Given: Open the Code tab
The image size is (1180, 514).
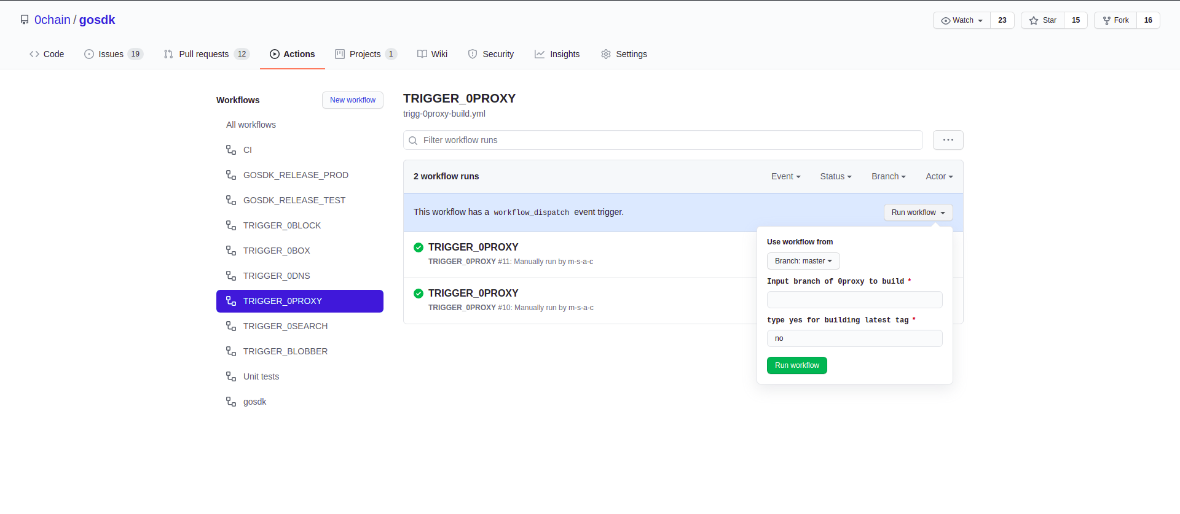Looking at the screenshot, I should [x=47, y=54].
